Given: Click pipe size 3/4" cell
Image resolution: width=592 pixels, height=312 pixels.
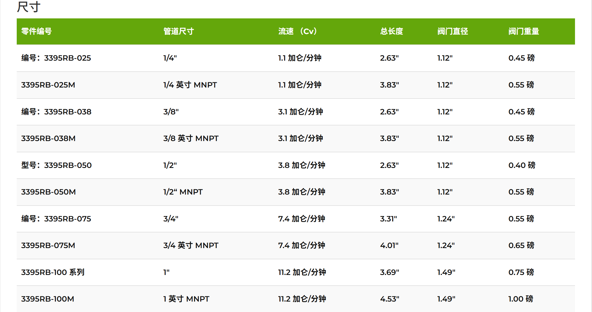Looking at the screenshot, I should [x=171, y=219].
